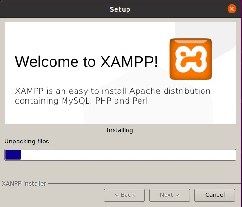The image size is (242, 207).
Task: Click the 'Welcome to XAMPP!' heading
Action: [87, 62]
